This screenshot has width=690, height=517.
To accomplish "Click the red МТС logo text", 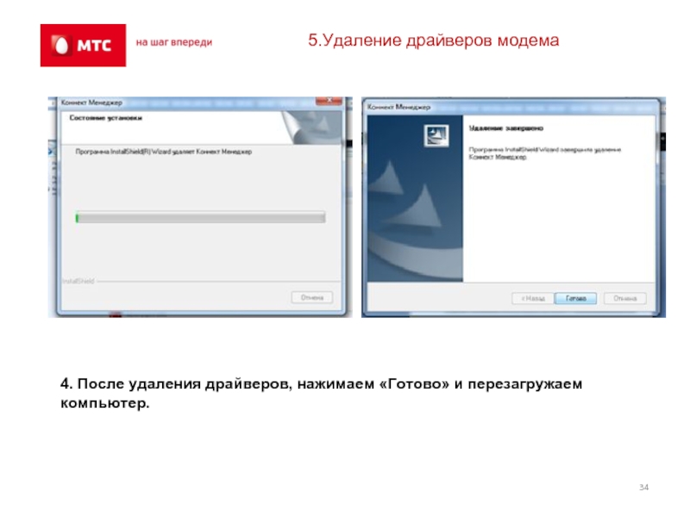I will 94,46.
